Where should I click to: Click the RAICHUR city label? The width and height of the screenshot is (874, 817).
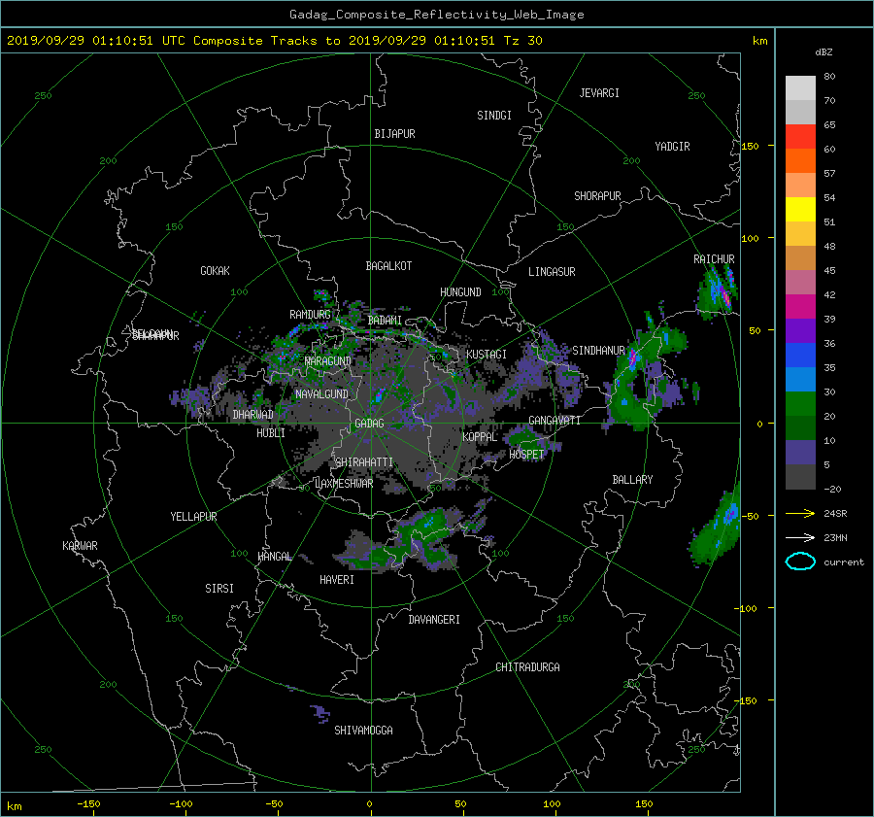[x=714, y=259]
